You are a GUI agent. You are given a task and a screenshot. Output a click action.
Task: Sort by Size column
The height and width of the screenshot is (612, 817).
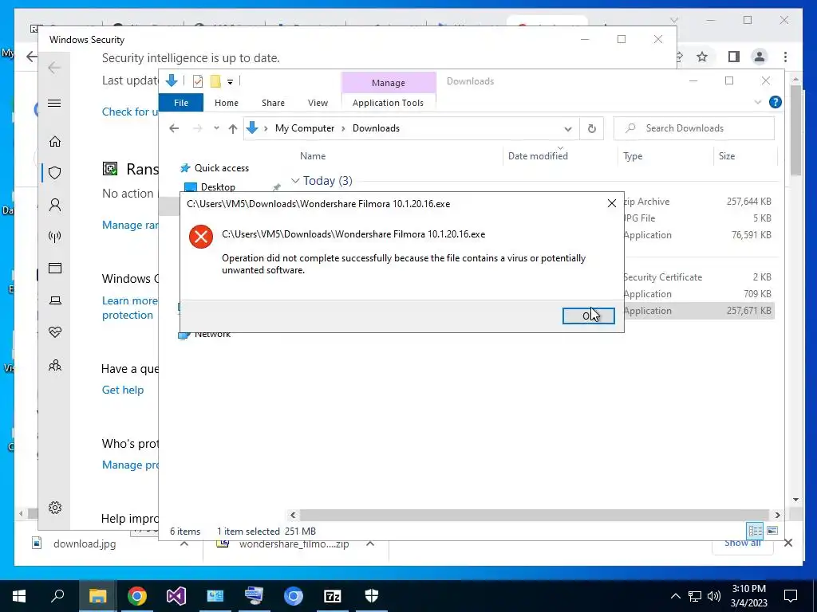click(726, 156)
